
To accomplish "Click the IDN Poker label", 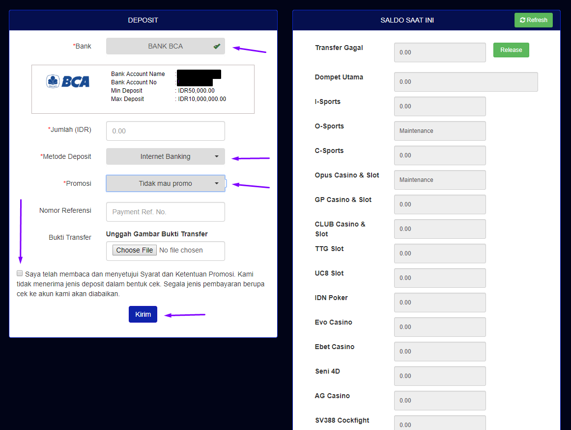I will [331, 298].
